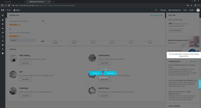Click the cloud upload sidebar icon
The width and height of the screenshot is (201, 108).
pos(3,32)
